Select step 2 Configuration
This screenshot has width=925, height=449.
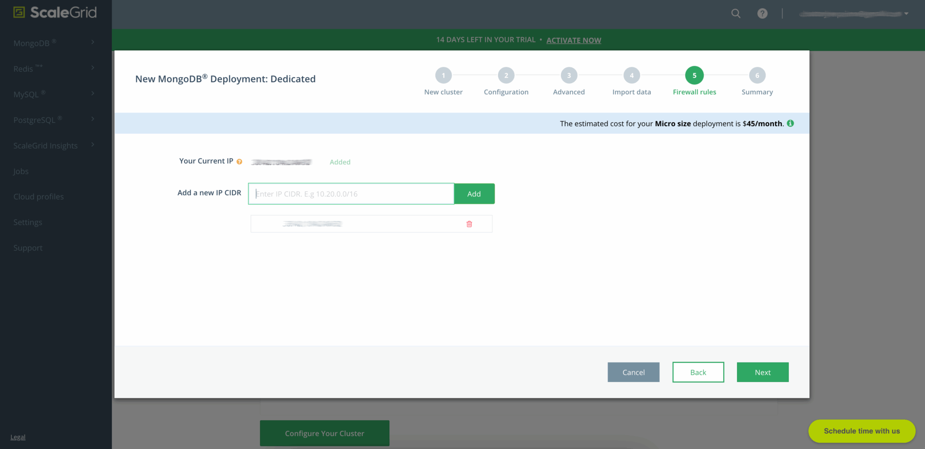point(506,76)
